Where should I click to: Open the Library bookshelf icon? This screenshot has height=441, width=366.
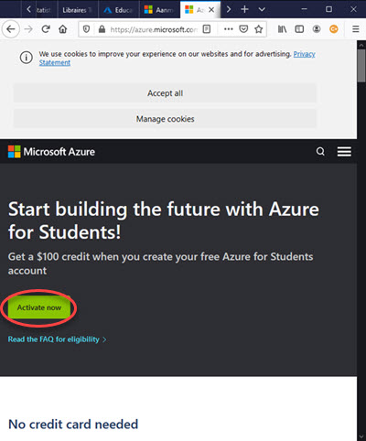point(282,29)
